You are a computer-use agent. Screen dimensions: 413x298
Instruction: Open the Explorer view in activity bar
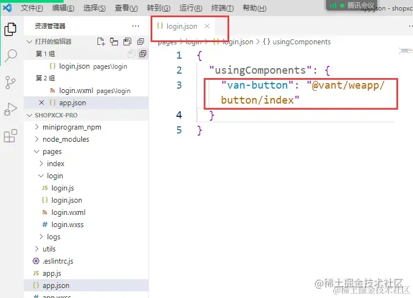point(11,29)
